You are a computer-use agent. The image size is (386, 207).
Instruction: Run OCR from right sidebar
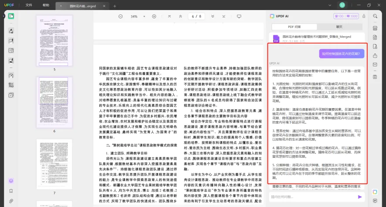(x=375, y=28)
